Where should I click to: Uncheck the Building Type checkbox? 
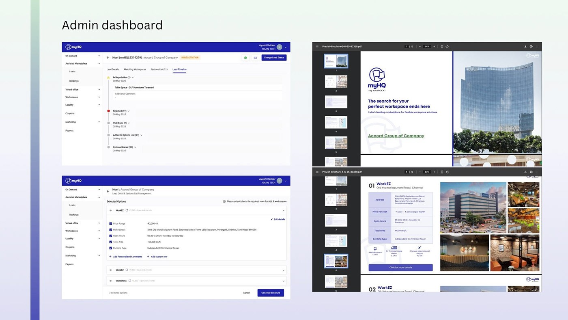pos(110,248)
